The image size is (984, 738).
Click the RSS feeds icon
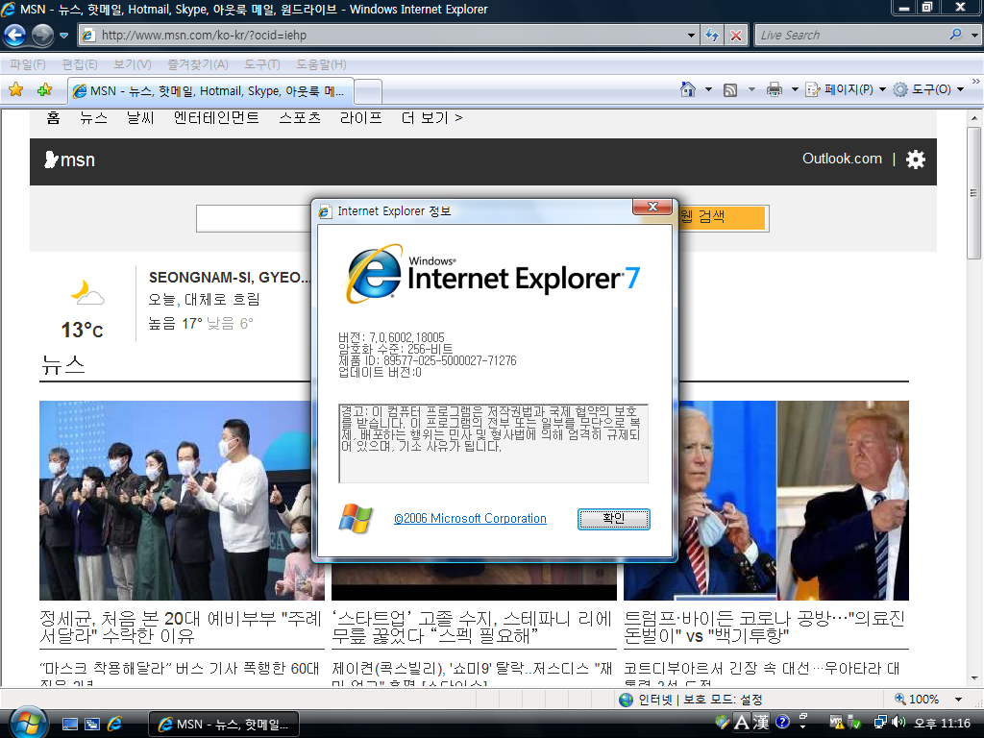point(730,89)
